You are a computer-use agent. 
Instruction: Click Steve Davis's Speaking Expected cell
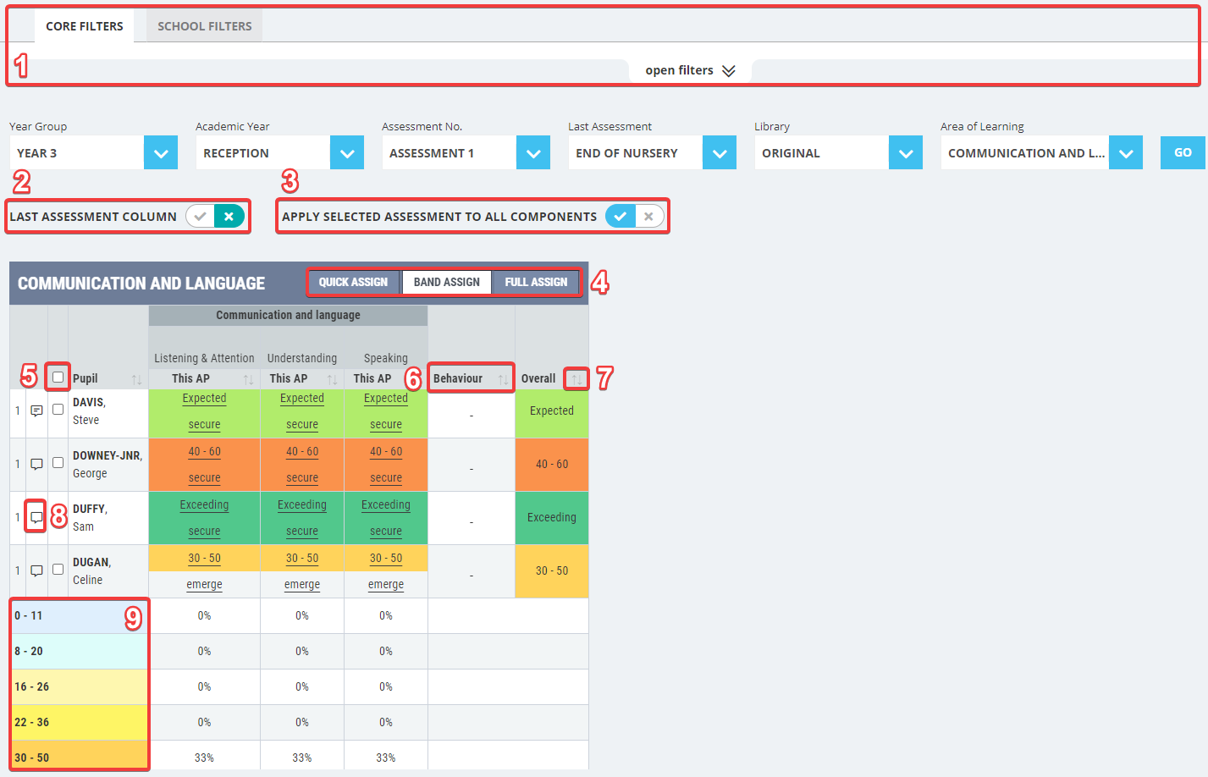386,399
